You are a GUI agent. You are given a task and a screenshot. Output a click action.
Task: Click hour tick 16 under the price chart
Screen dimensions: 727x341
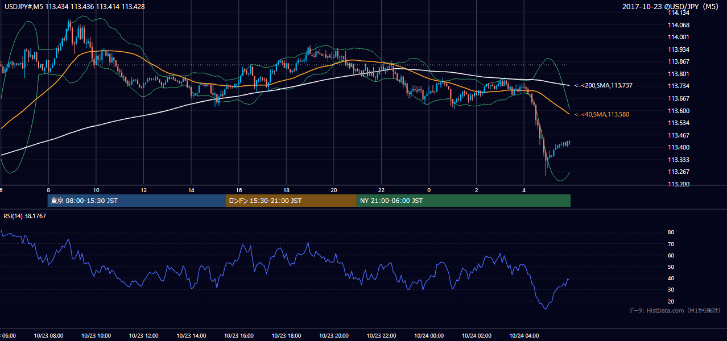tap(239, 190)
